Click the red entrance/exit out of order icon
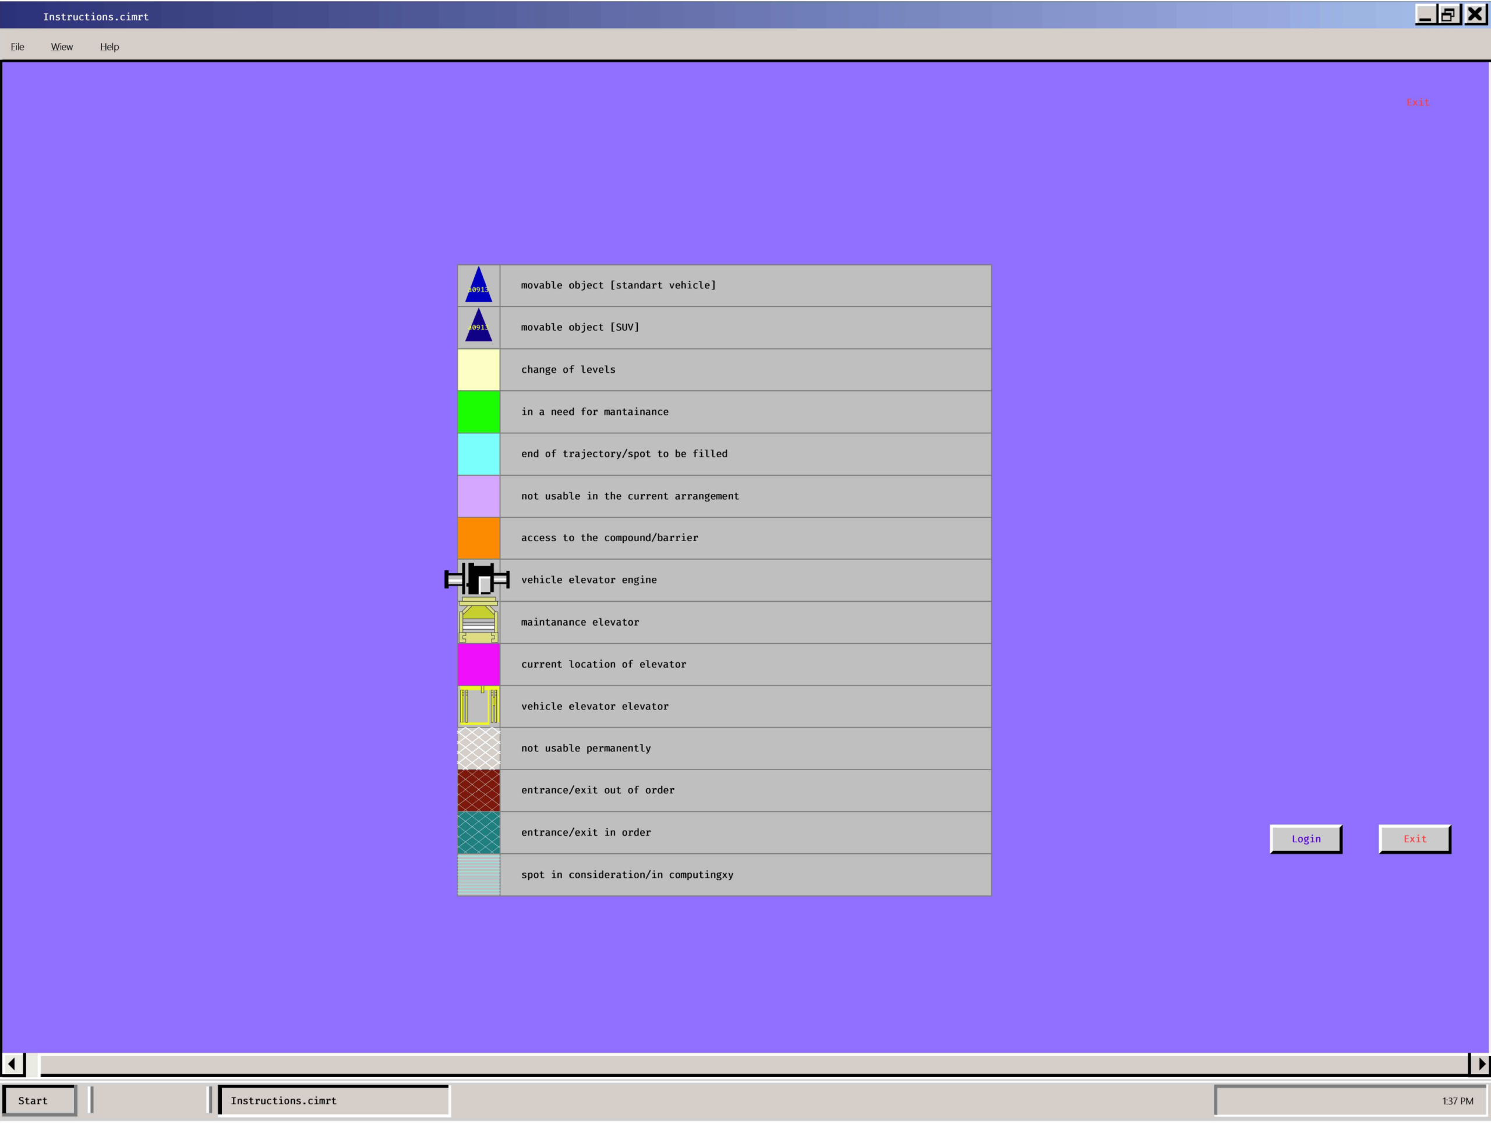The height and width of the screenshot is (1123, 1491). point(479,790)
